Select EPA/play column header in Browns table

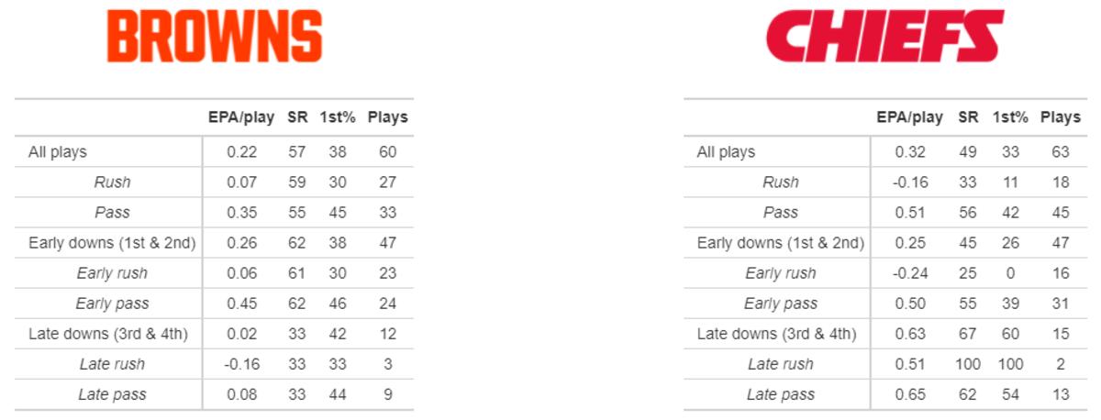coord(241,117)
